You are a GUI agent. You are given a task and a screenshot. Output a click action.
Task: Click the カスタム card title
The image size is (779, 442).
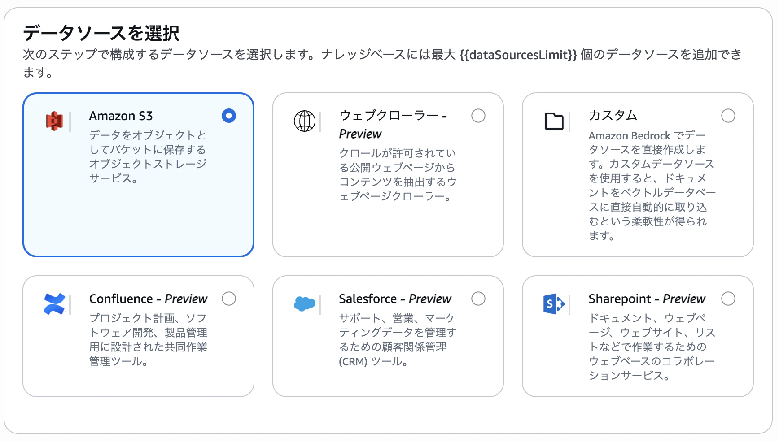(613, 116)
